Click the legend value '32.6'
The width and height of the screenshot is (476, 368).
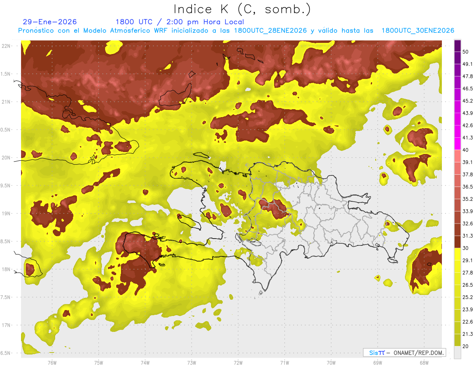(468, 223)
